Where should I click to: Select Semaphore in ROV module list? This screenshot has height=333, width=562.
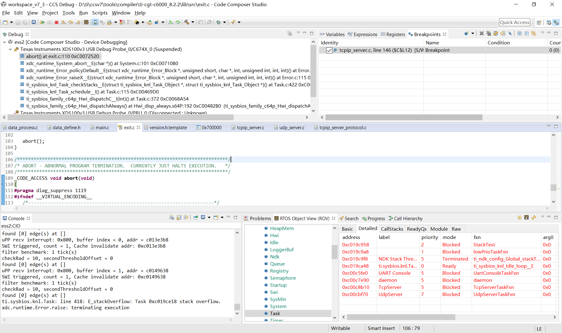click(x=283, y=278)
